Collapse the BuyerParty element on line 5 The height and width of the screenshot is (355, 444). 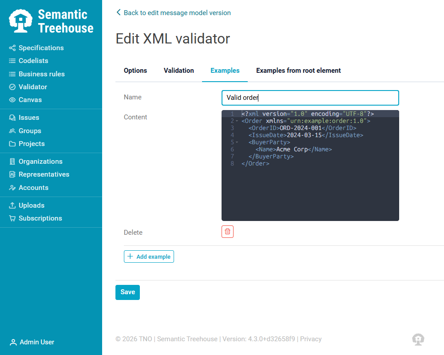237,142
